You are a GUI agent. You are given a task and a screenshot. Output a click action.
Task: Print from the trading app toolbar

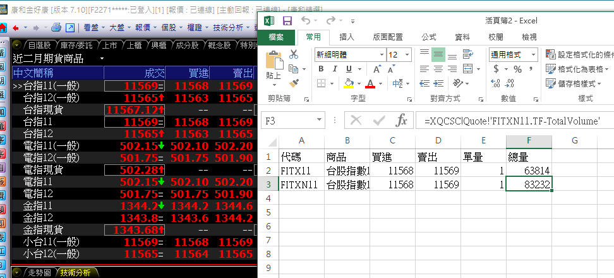[57, 27]
